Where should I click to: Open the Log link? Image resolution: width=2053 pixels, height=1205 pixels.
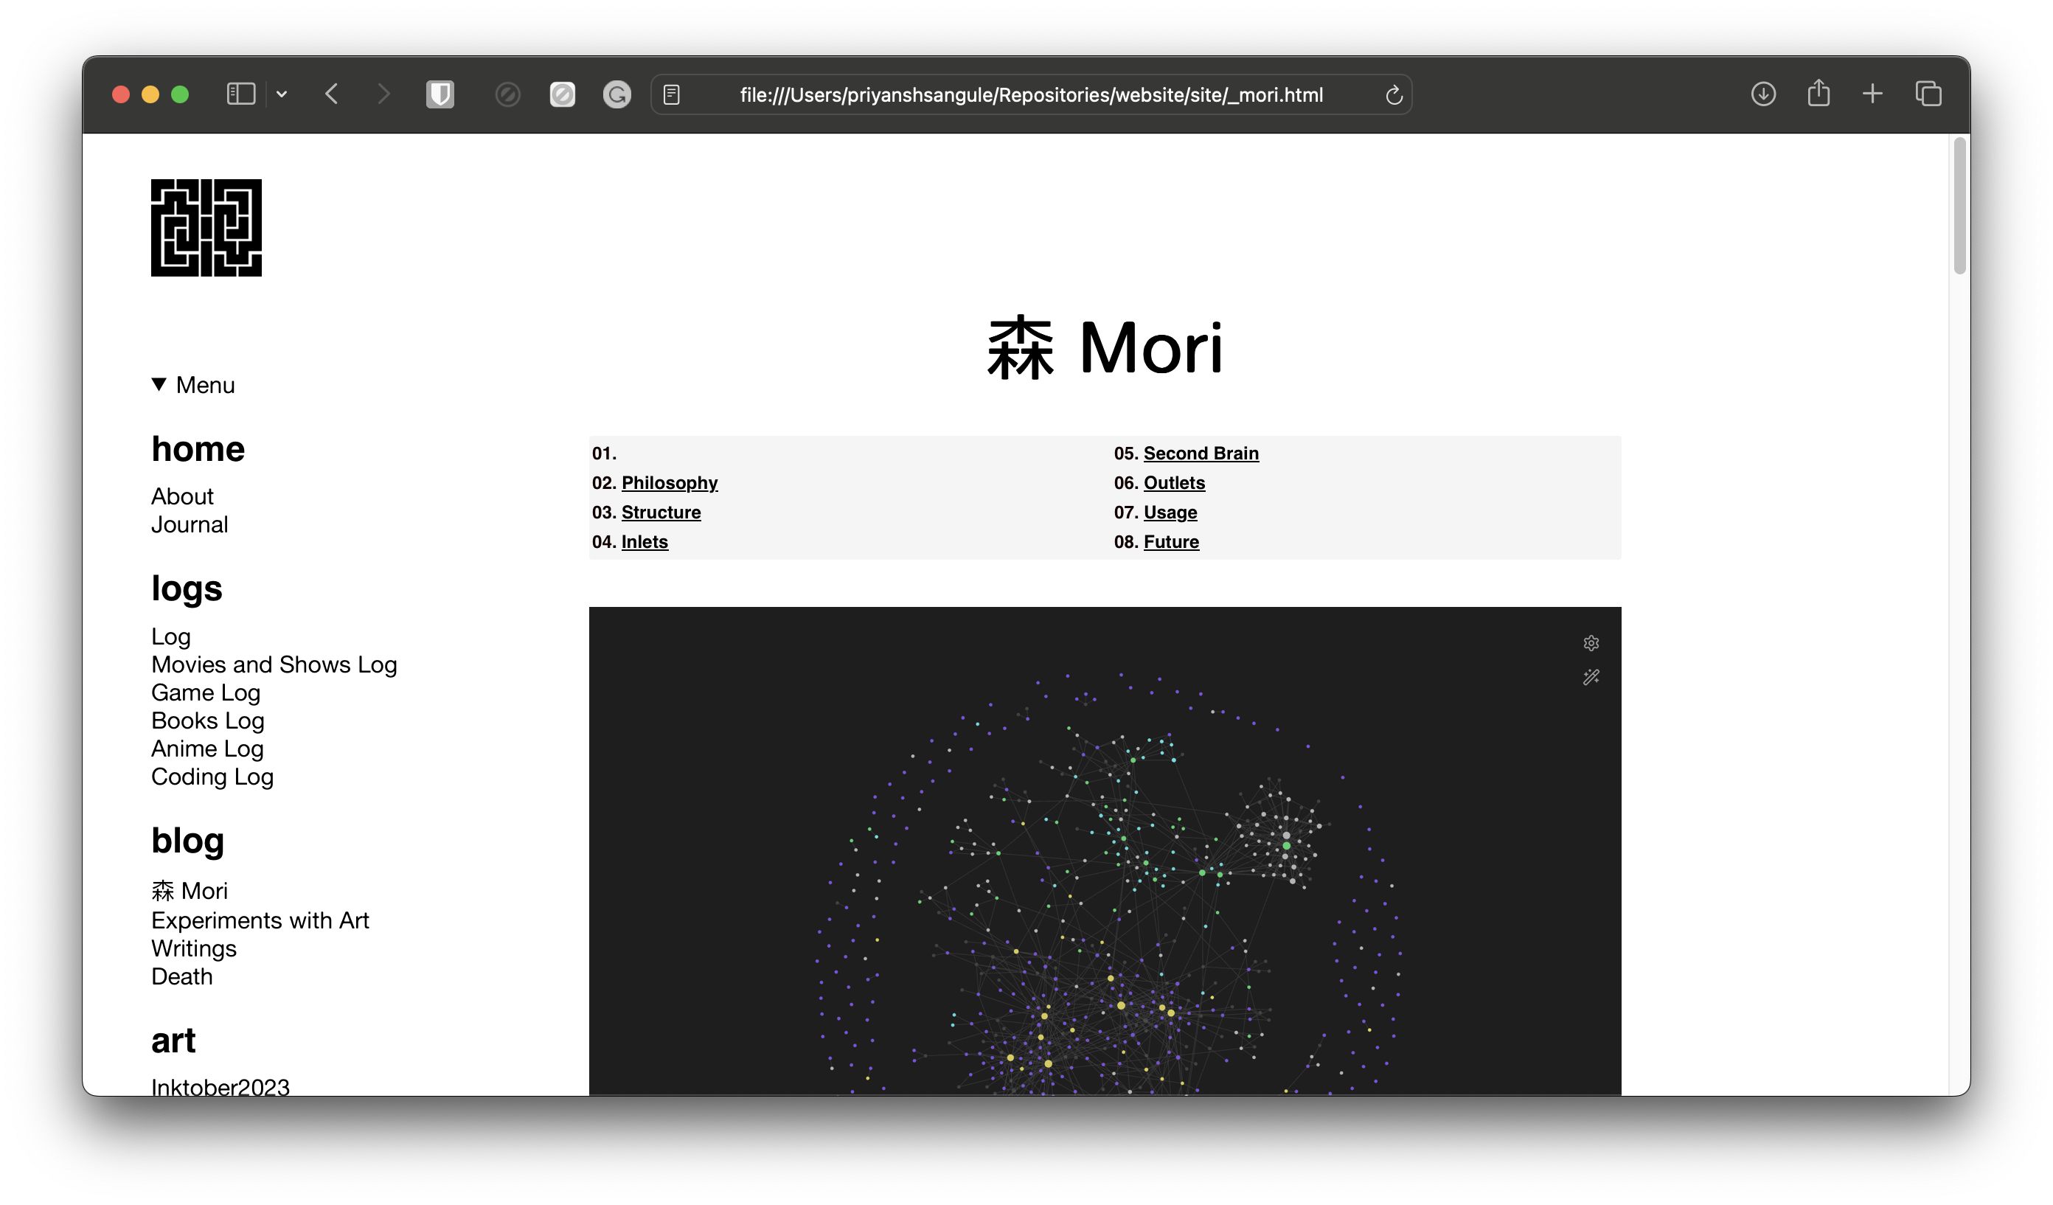pos(170,637)
